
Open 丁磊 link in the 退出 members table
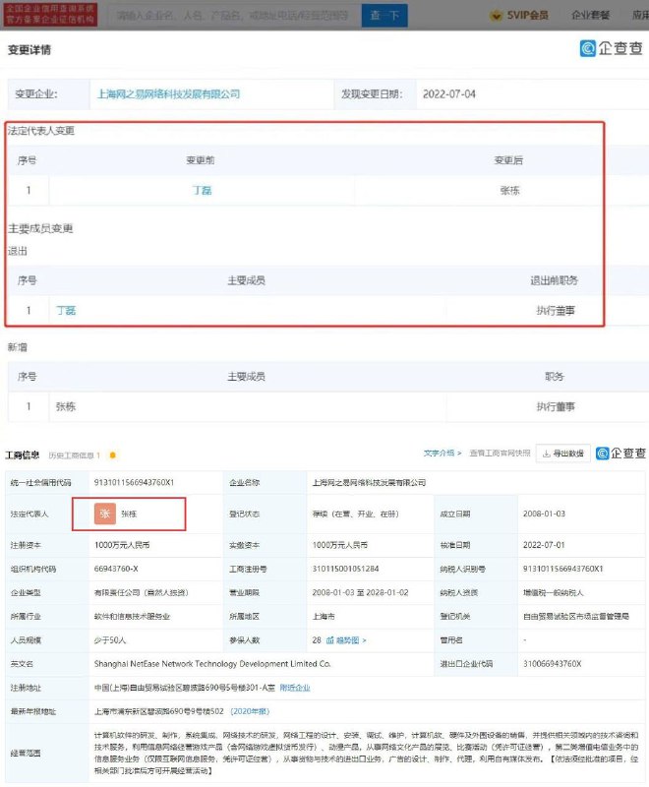point(66,310)
